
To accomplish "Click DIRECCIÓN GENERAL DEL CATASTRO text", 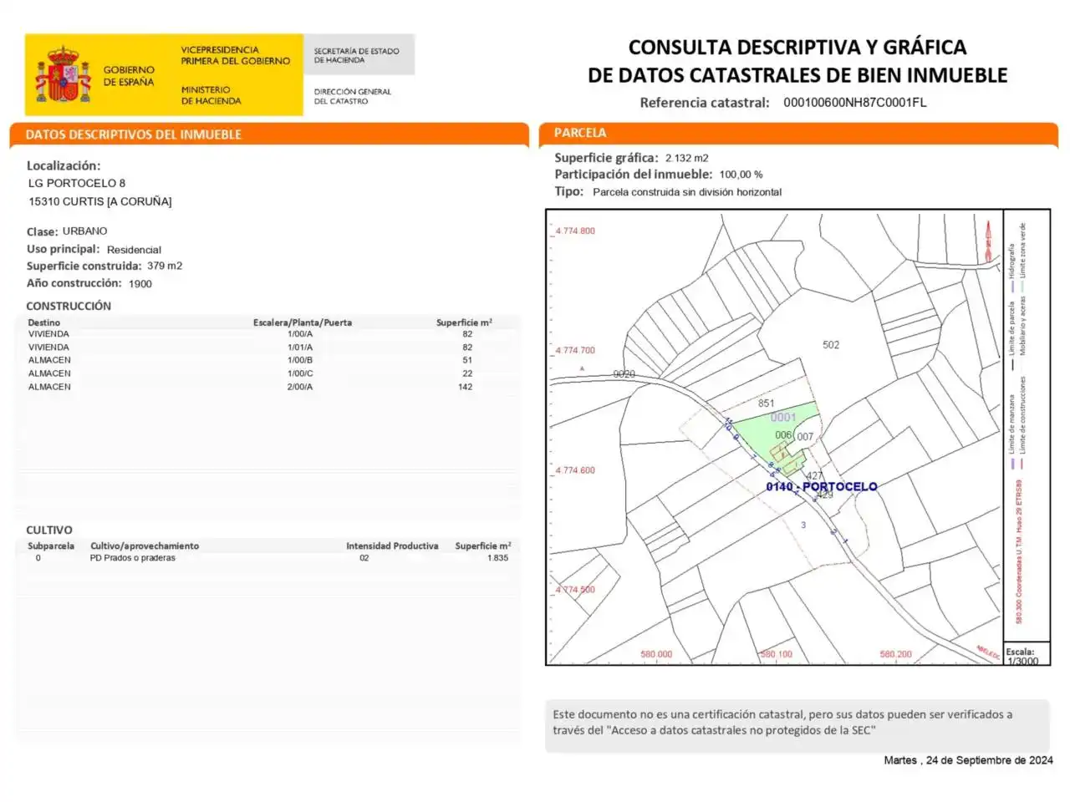I will 352,96.
